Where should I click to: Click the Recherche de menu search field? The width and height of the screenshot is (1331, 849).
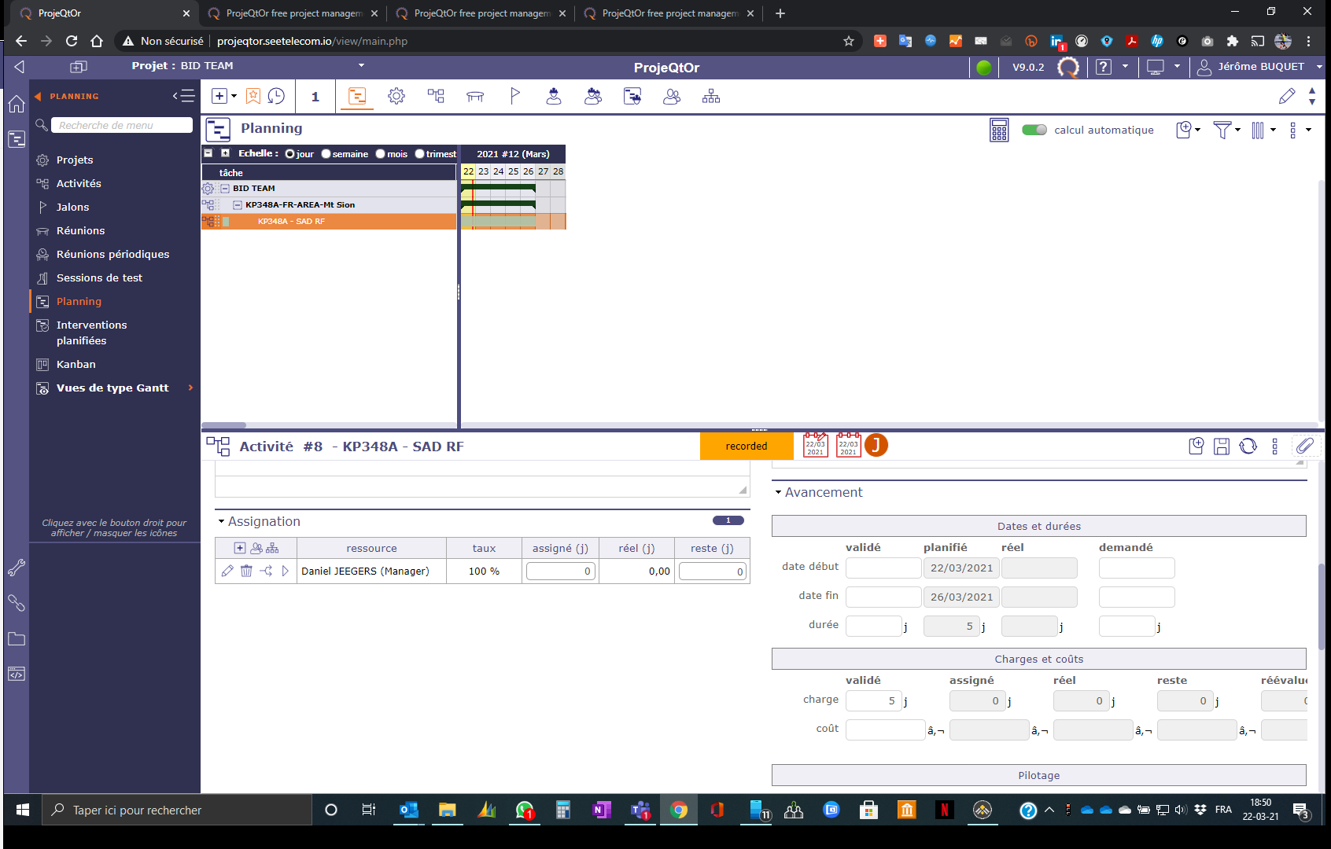[x=123, y=126]
